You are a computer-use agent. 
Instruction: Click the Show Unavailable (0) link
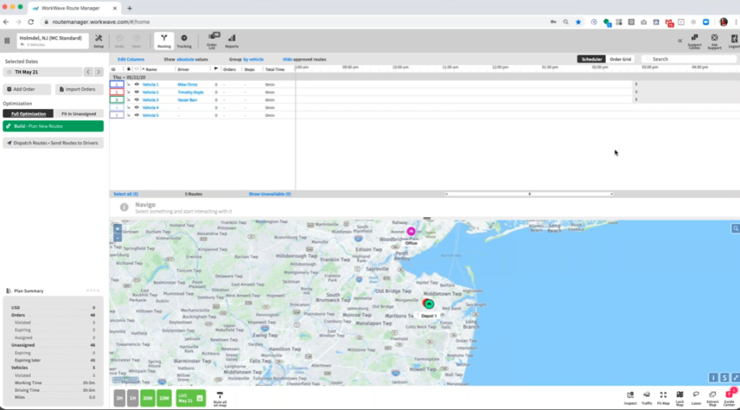(x=270, y=194)
